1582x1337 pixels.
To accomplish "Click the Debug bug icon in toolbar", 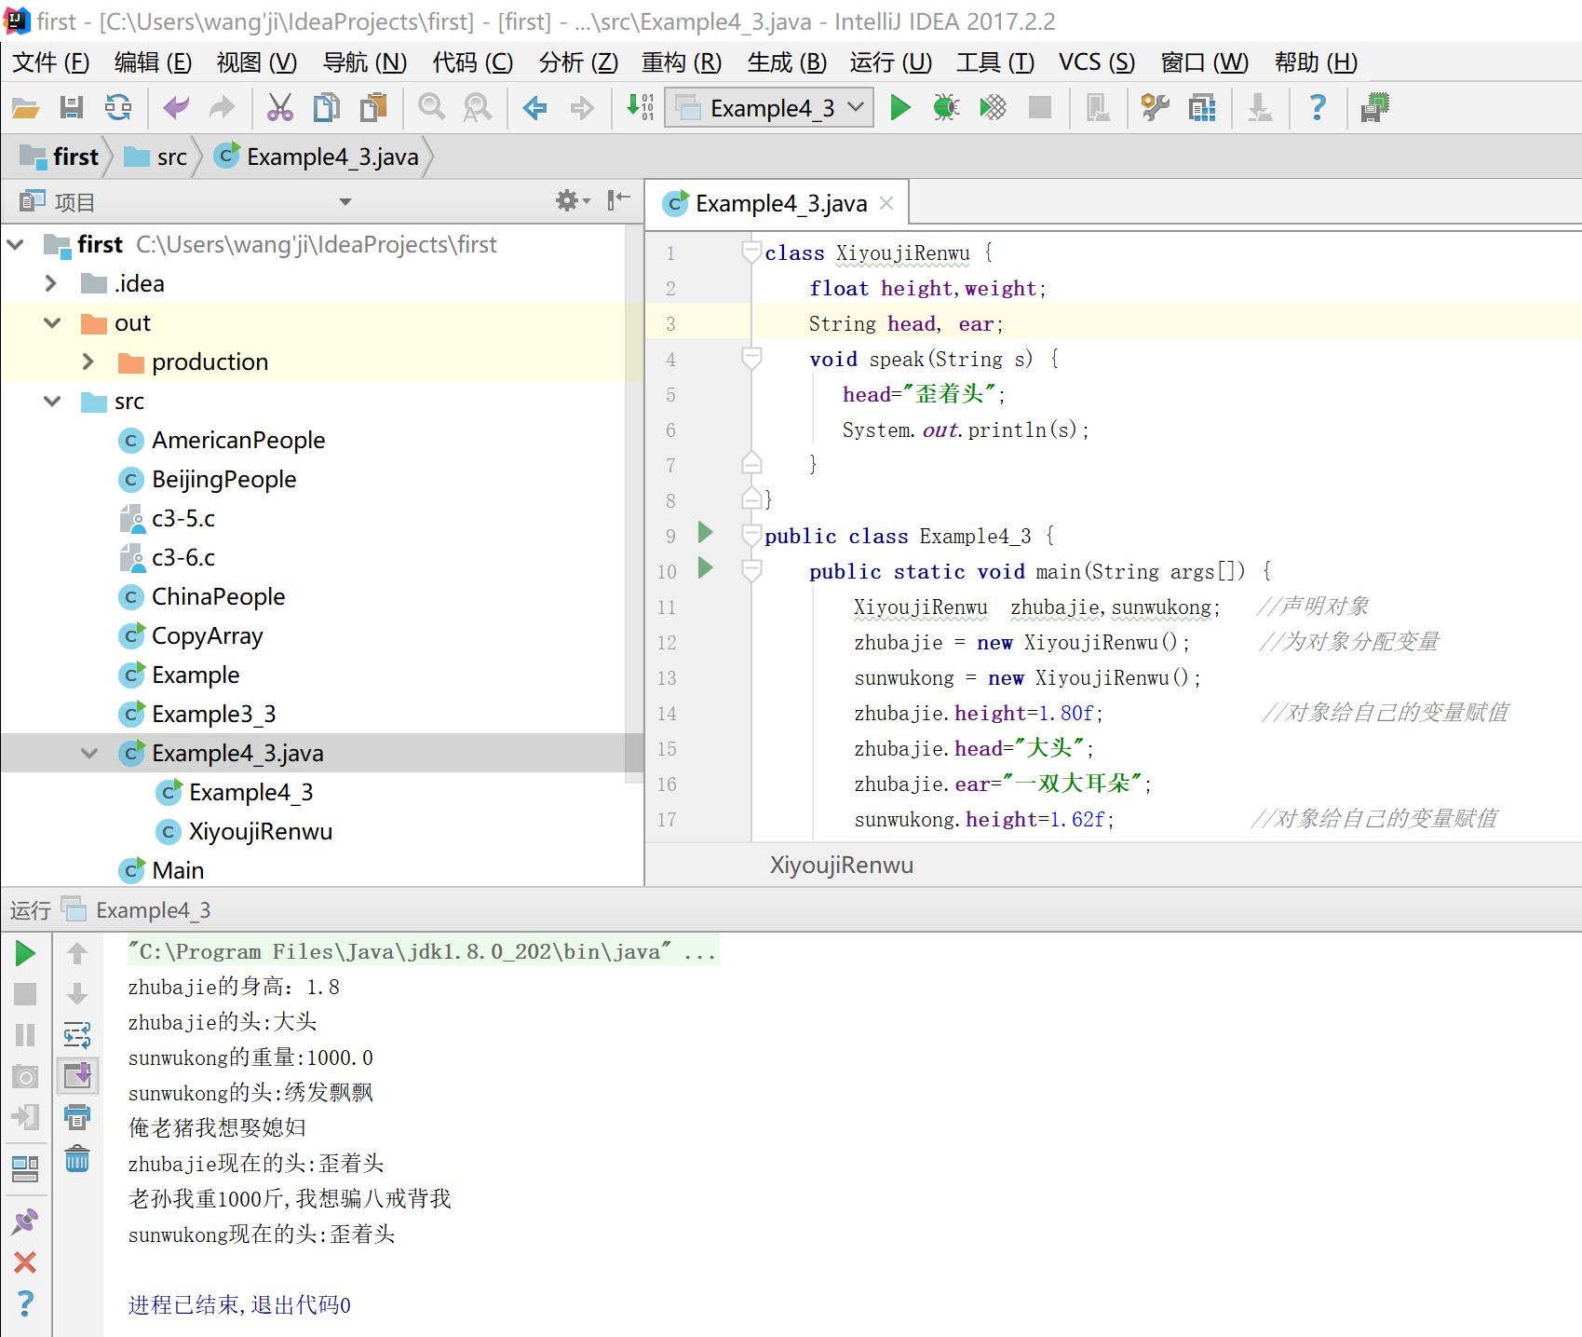I will pyautogui.click(x=946, y=108).
